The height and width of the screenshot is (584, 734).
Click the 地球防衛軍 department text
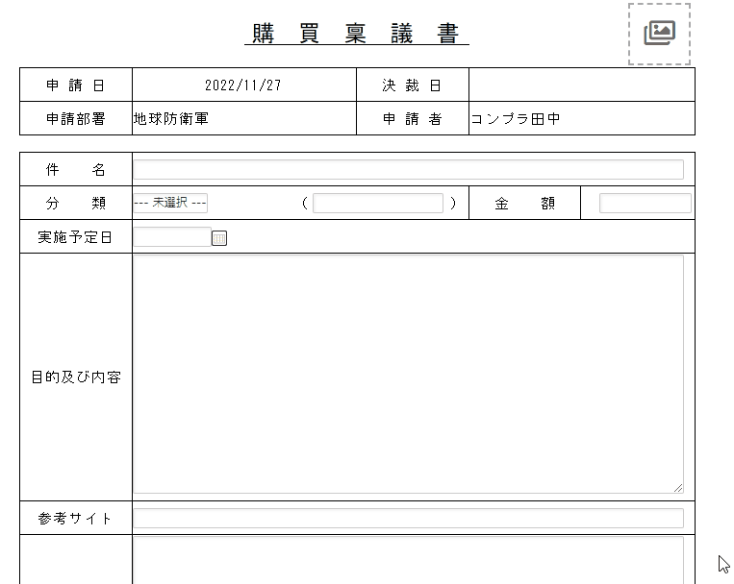tap(171, 119)
